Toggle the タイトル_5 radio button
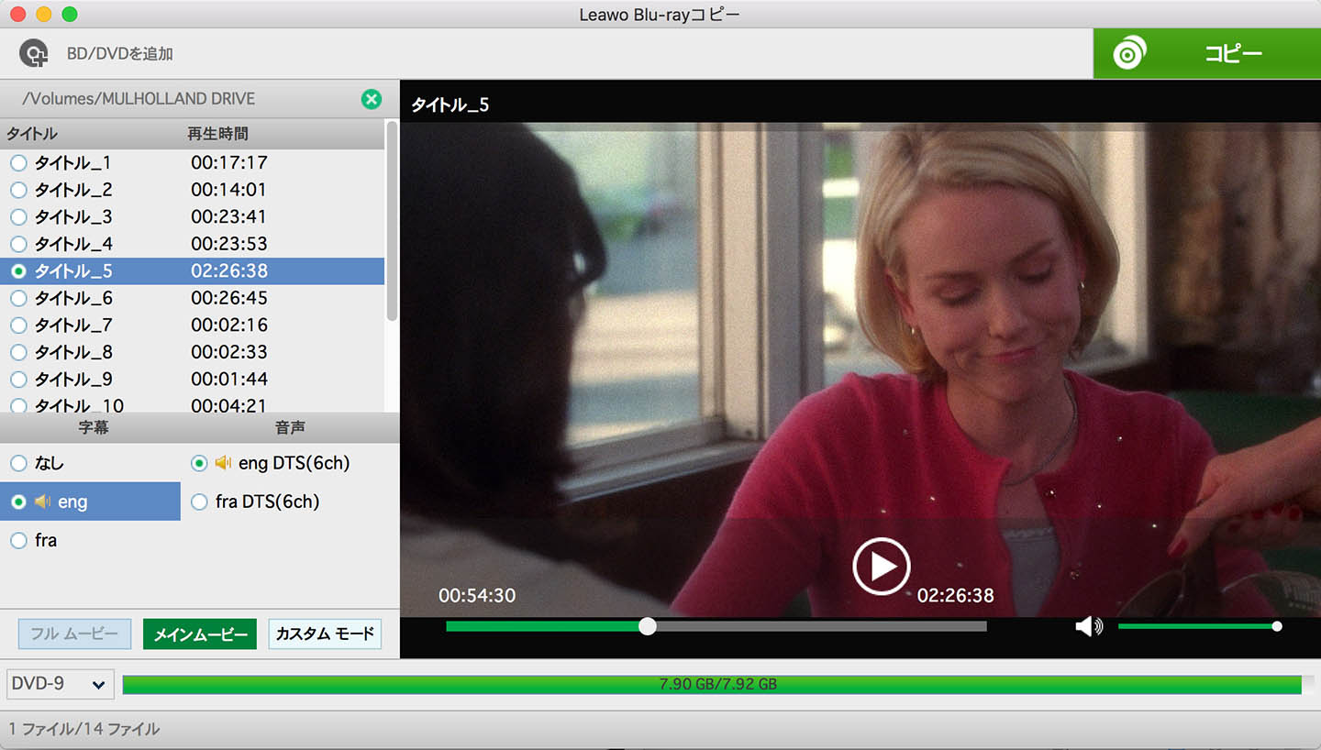This screenshot has height=750, width=1321. click(18, 271)
